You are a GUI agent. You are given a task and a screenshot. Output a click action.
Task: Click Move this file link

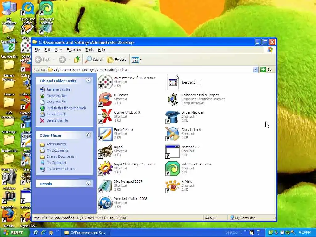tap(56, 96)
